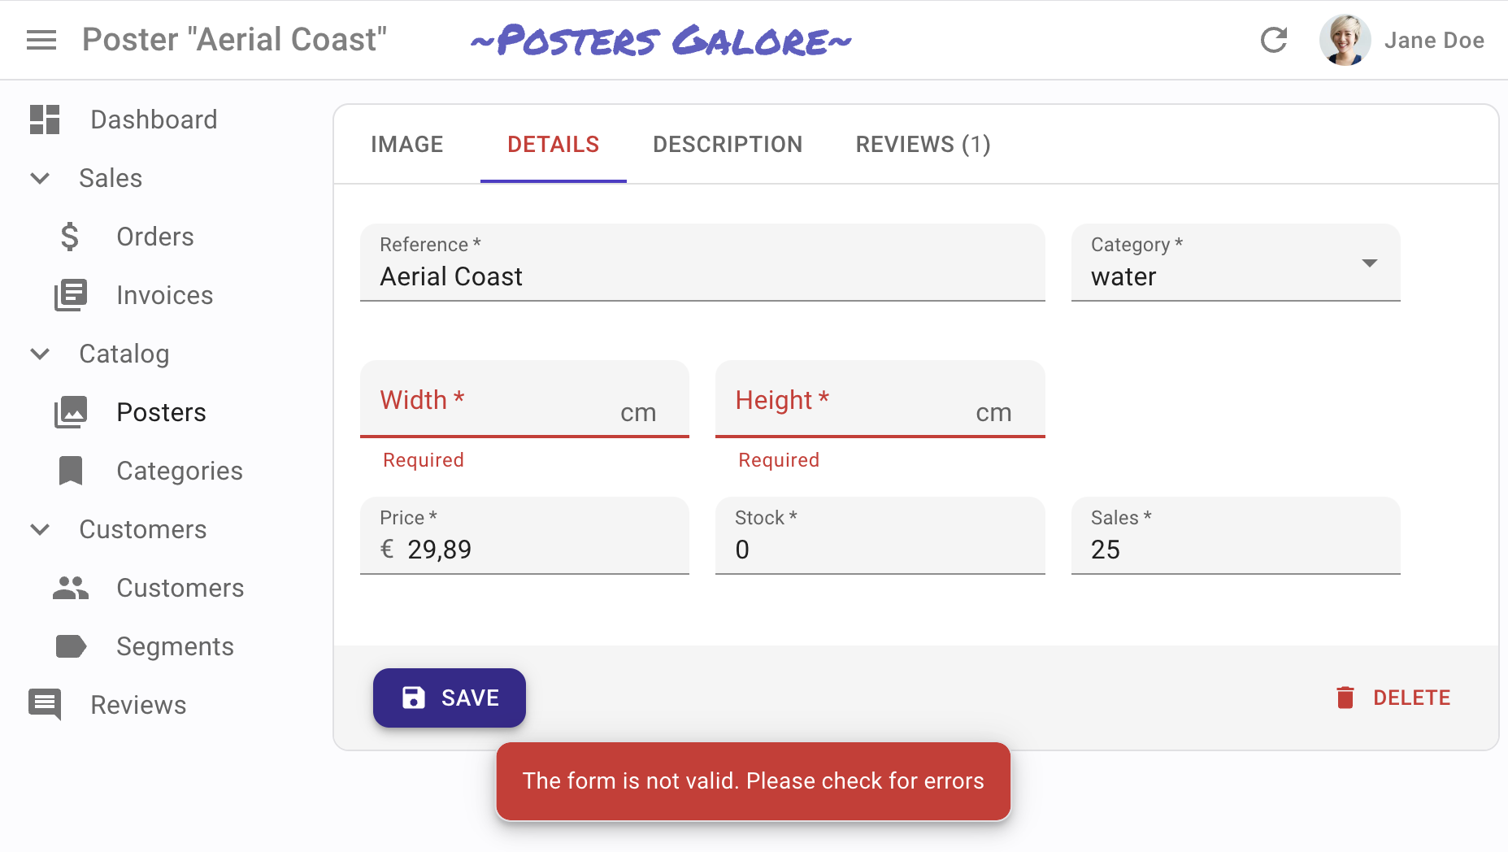Screen dimensions: 1508x852
Task: Open Categories via the bookmark icon
Action: pyautogui.click(x=70, y=471)
